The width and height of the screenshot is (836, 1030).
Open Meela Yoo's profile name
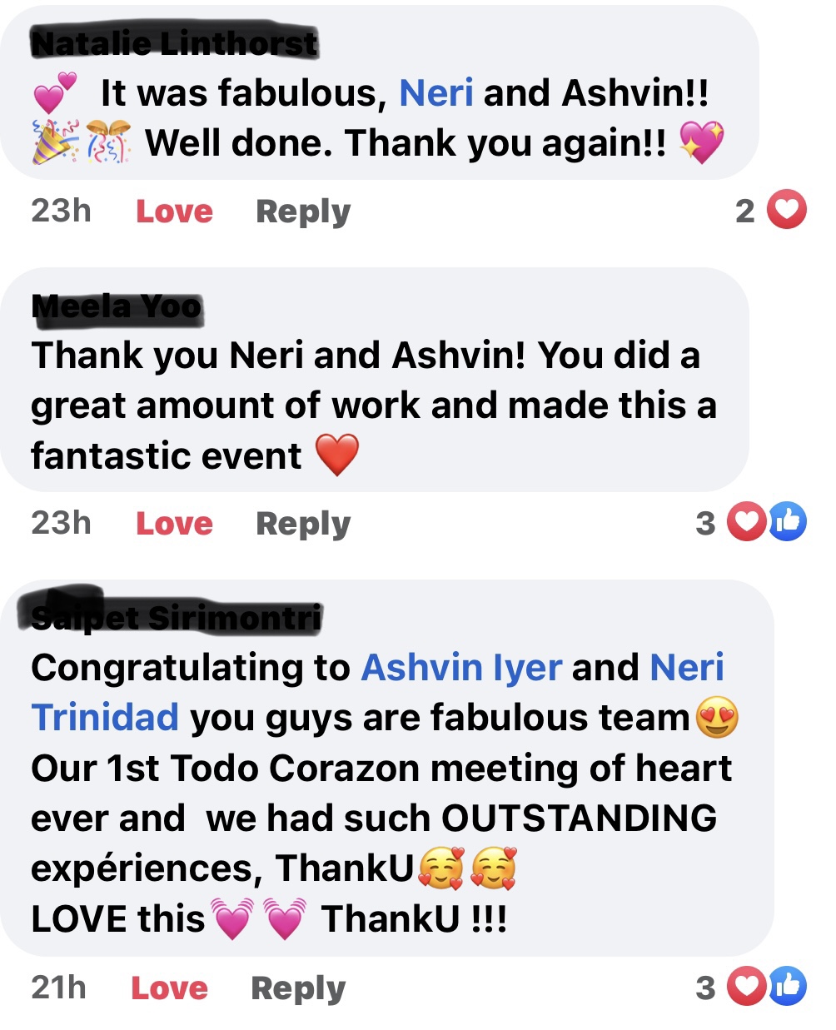(x=117, y=306)
